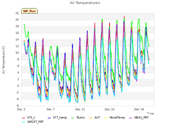Select the li77_temp legend label
The width and height of the screenshot is (170, 127).
tap(60, 117)
